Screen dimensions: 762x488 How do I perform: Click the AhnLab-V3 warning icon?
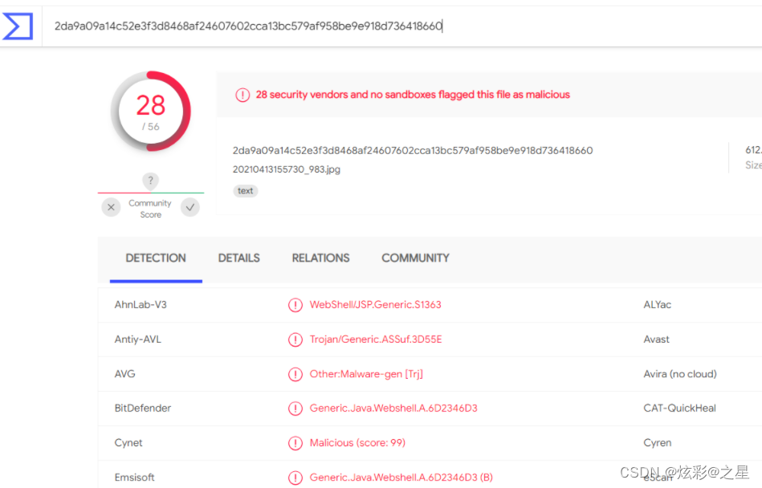(295, 305)
